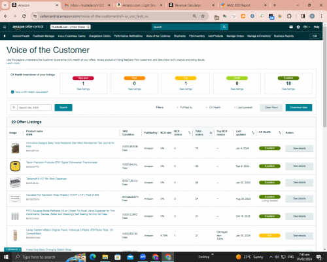Sort by Last updated column

(253, 132)
